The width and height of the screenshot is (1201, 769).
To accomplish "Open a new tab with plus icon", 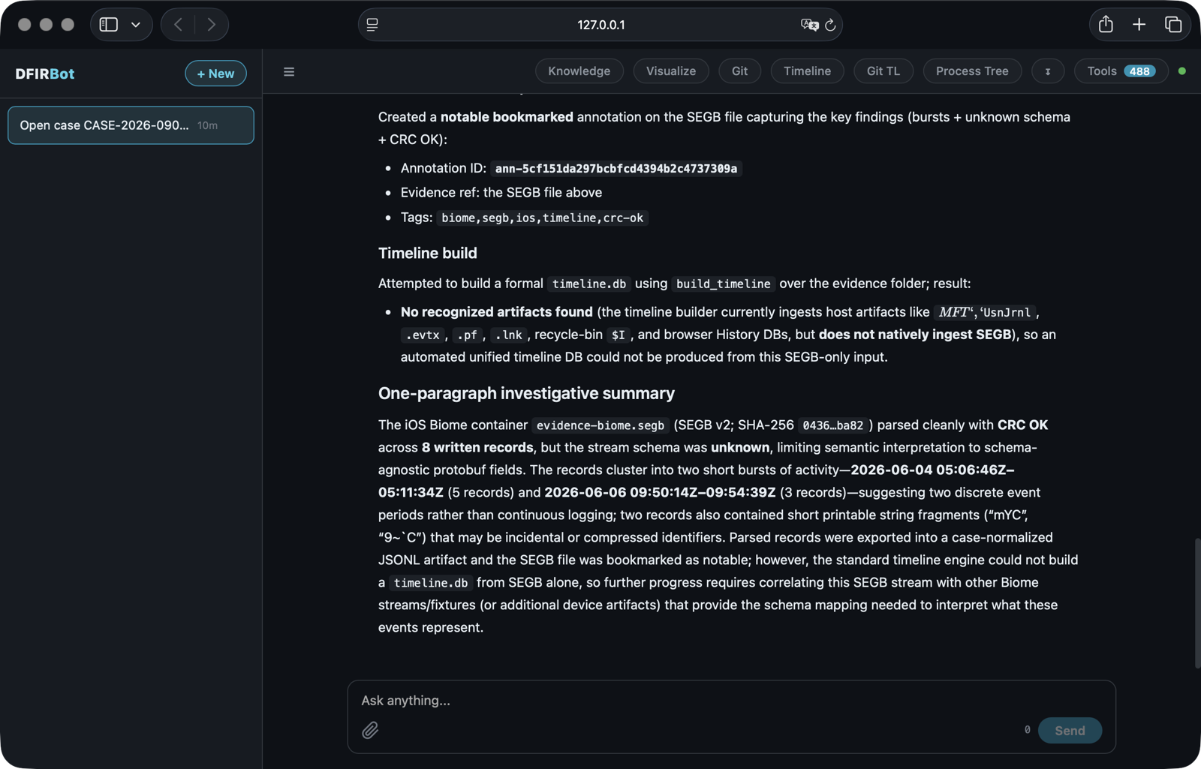I will click(x=1139, y=25).
